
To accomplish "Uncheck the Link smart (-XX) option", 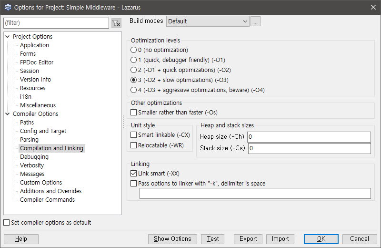I will pos(134,174).
